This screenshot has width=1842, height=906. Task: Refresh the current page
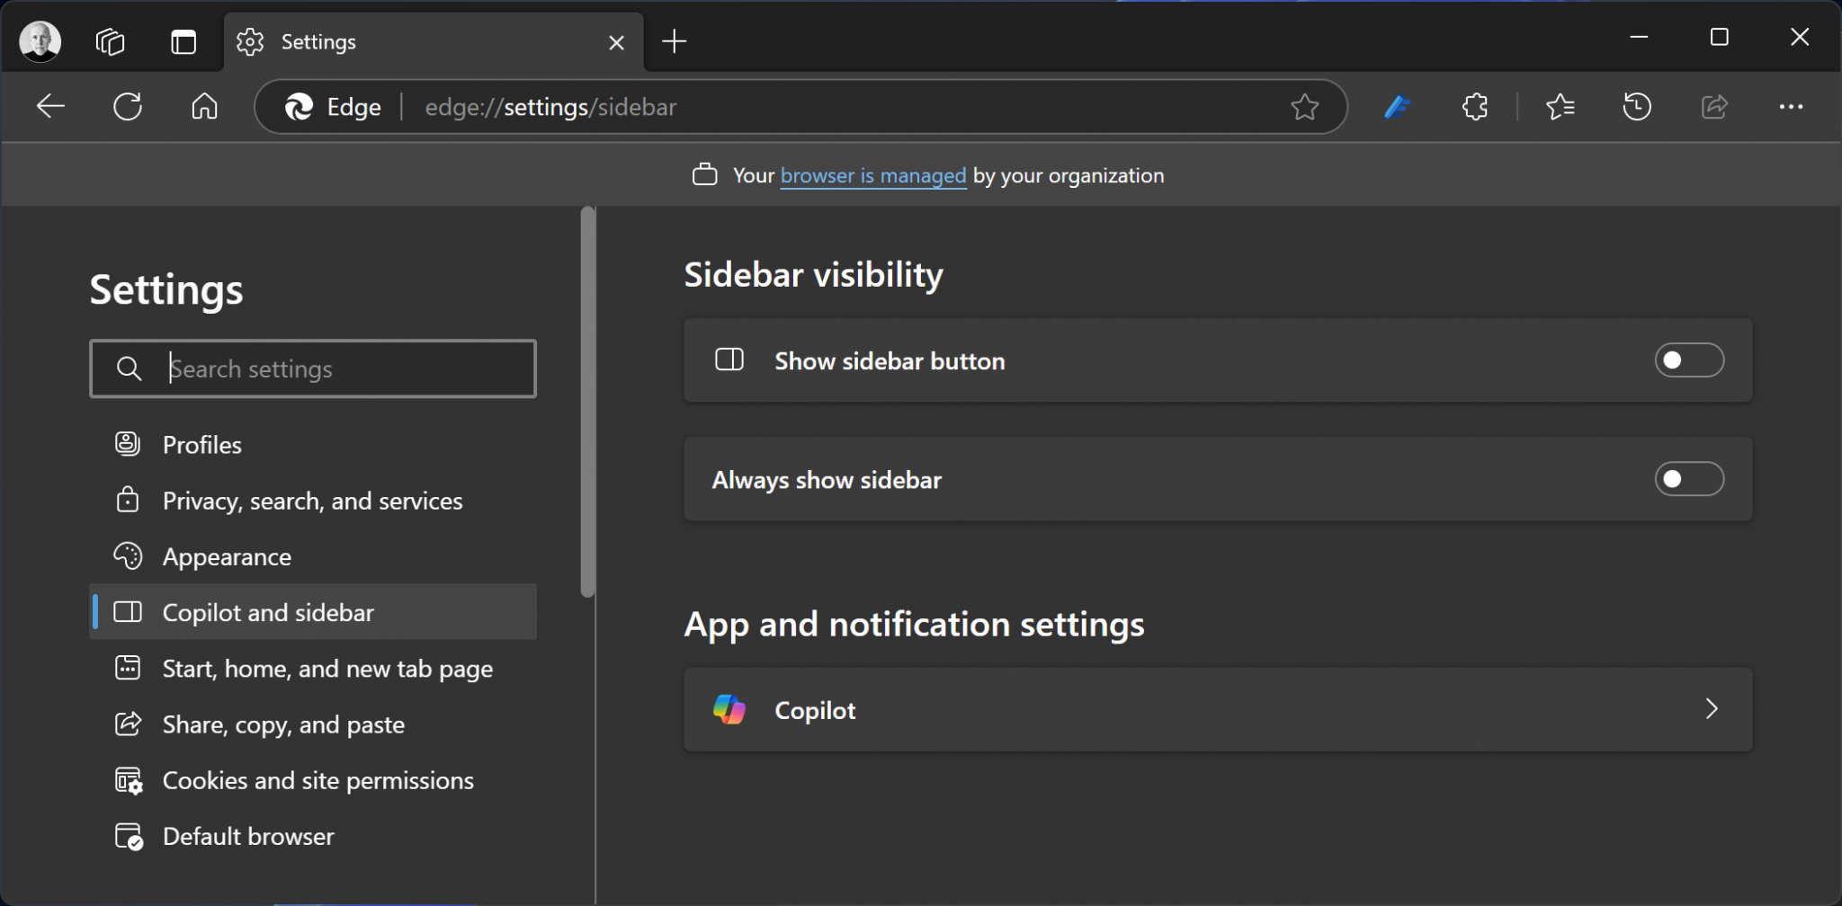click(128, 106)
